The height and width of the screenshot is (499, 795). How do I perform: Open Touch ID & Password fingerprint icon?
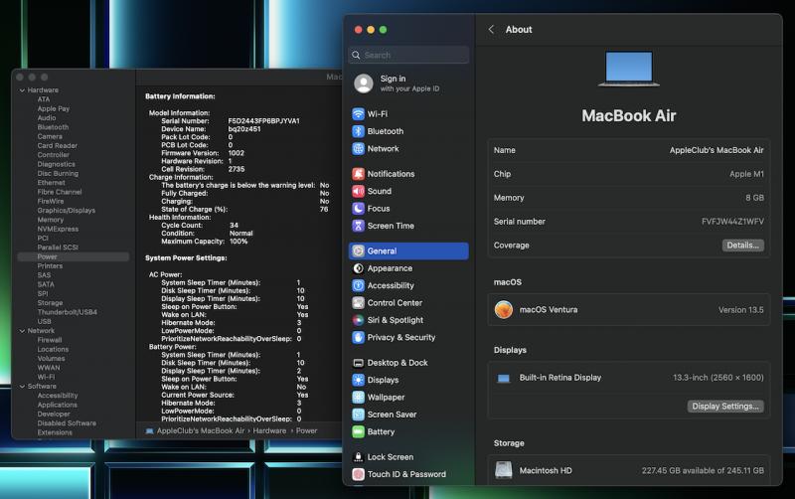pos(358,474)
